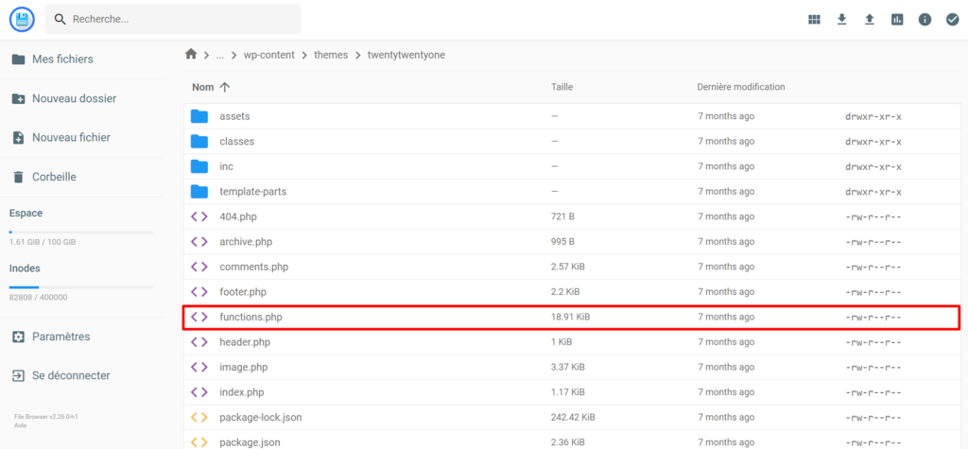
Task: Click the select-multiple checkmark icon
Action: pyautogui.click(x=952, y=19)
